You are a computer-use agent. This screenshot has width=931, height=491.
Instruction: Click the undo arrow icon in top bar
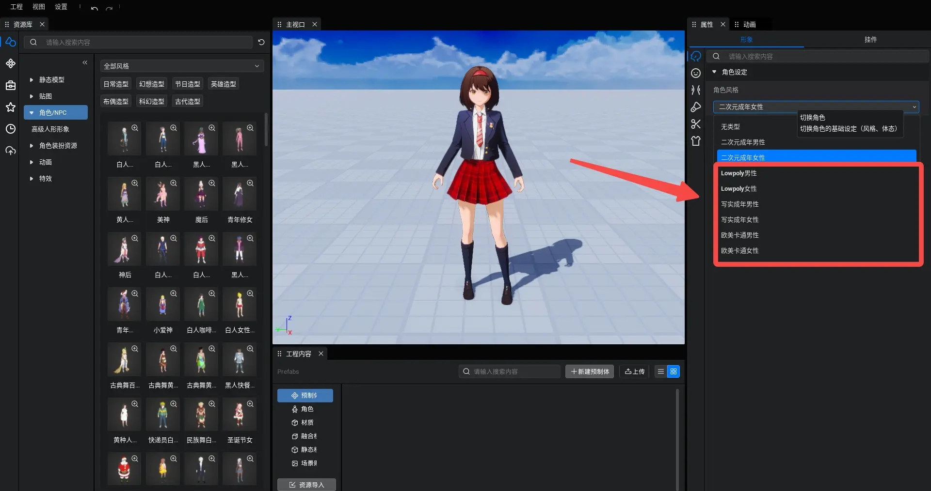tap(95, 8)
